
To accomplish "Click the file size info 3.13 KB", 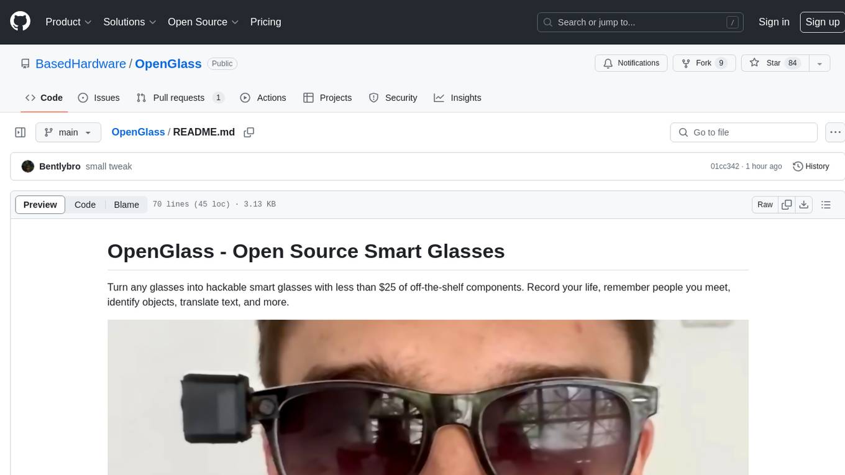I will point(258,205).
